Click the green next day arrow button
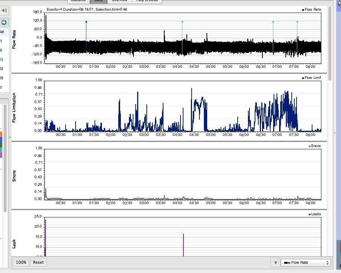Screen dimensions: 341x273 tap(4, 22)
